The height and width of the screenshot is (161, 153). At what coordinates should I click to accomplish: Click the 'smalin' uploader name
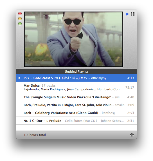click(x=120, y=105)
